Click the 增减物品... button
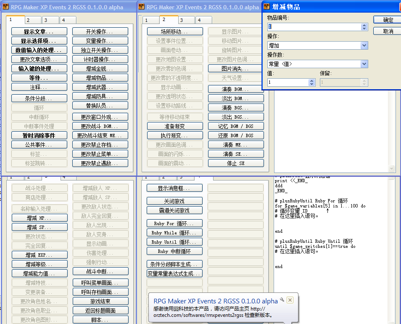The height and width of the screenshot is (324, 401). tap(100, 78)
